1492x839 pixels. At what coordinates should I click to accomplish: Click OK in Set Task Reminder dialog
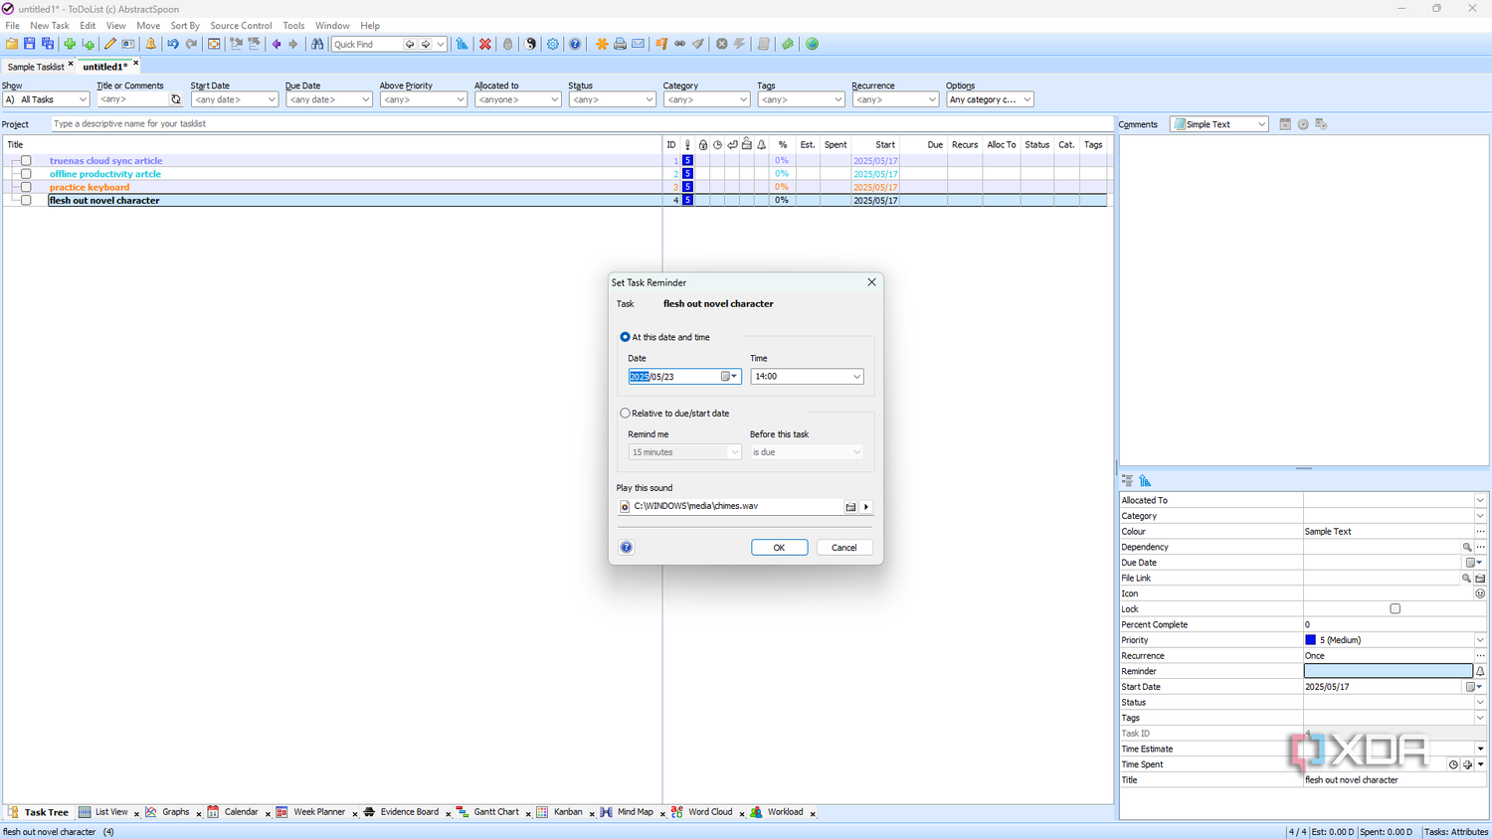779,548
